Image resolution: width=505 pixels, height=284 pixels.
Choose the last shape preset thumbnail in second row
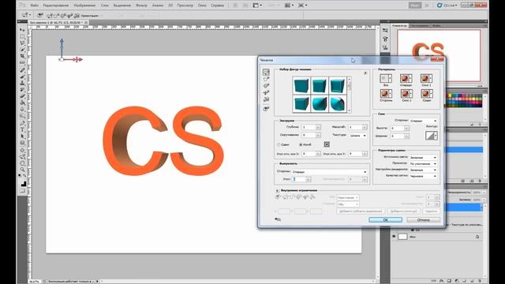pos(337,103)
